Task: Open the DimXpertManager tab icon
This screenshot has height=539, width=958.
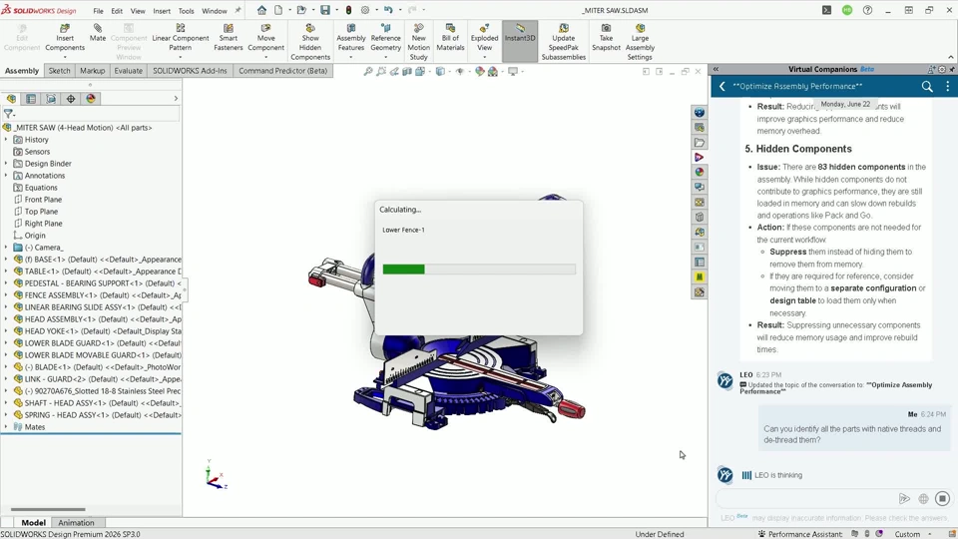Action: pos(71,99)
